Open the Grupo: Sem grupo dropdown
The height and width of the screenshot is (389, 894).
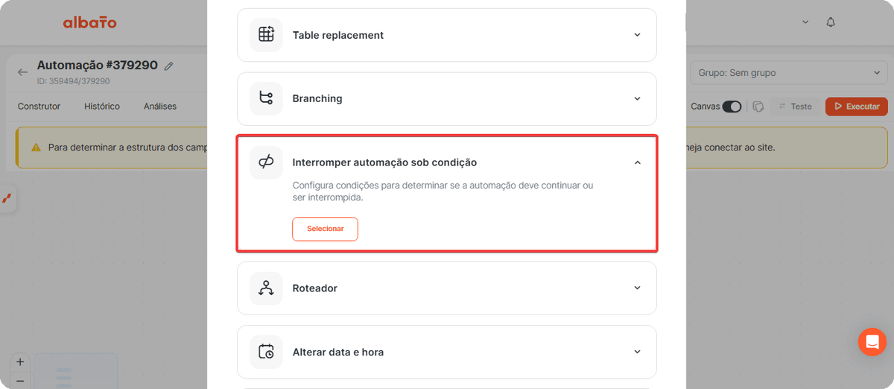[789, 73]
